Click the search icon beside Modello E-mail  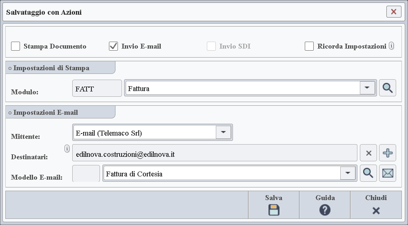click(x=368, y=174)
